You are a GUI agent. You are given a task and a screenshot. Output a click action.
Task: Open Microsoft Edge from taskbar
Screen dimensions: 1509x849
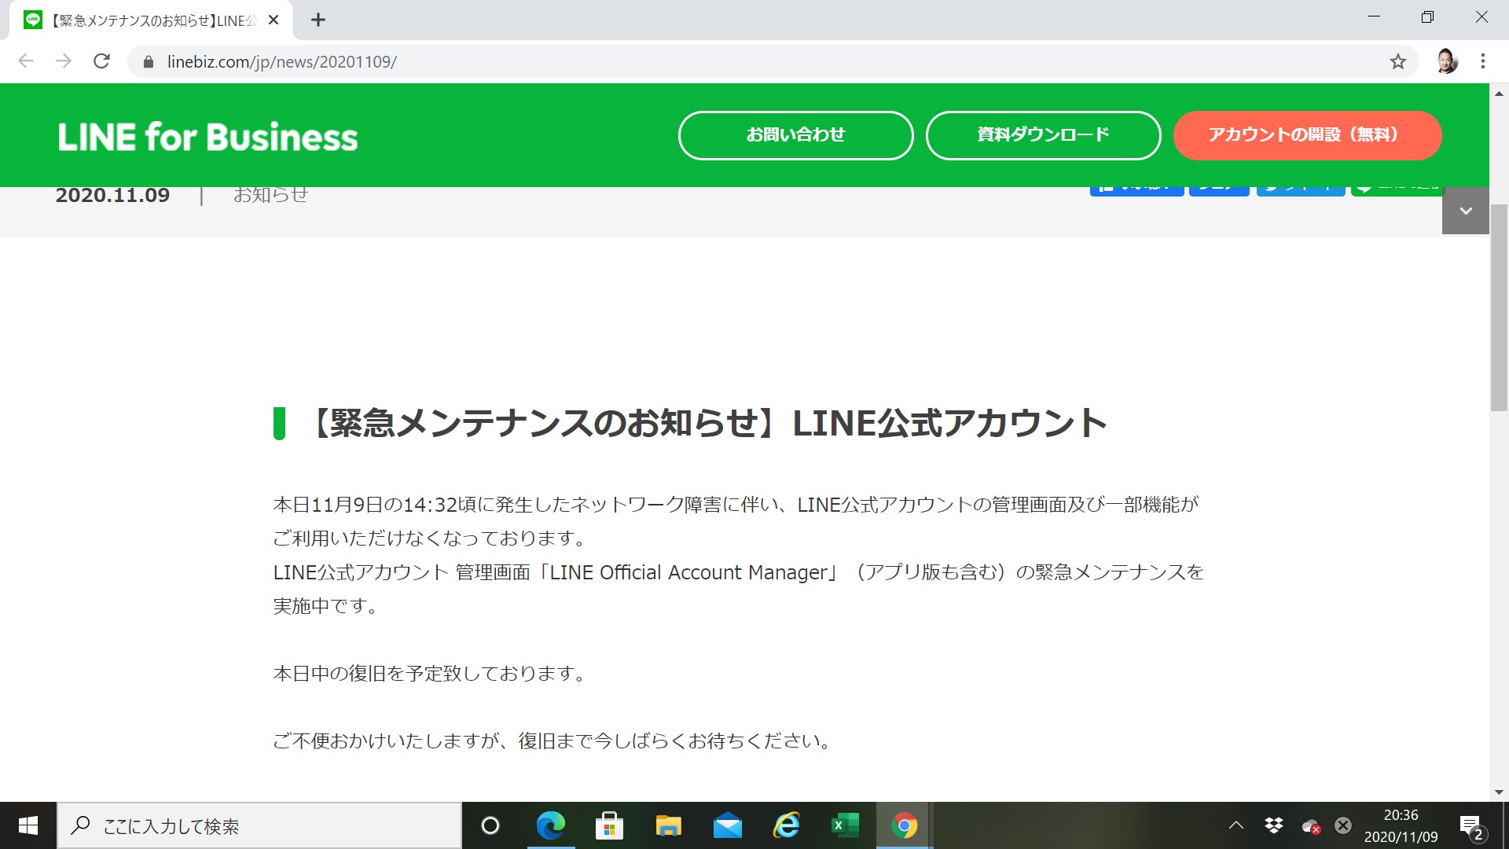click(x=550, y=825)
